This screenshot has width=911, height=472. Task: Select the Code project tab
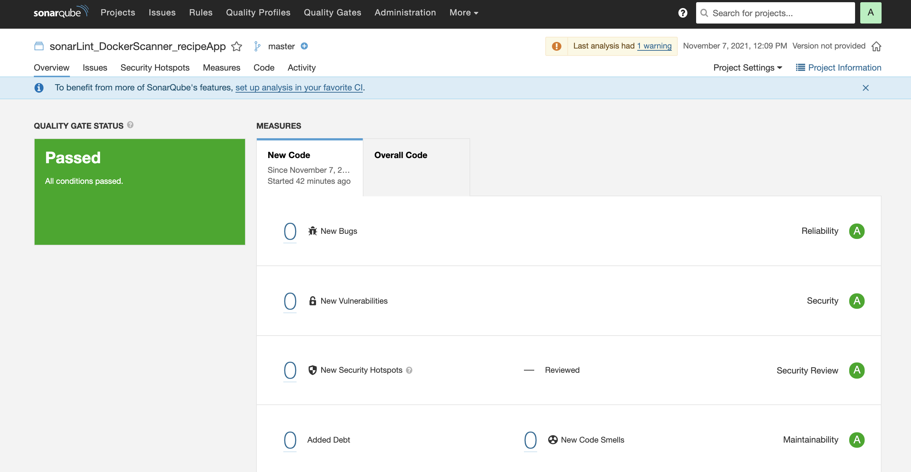click(x=264, y=68)
